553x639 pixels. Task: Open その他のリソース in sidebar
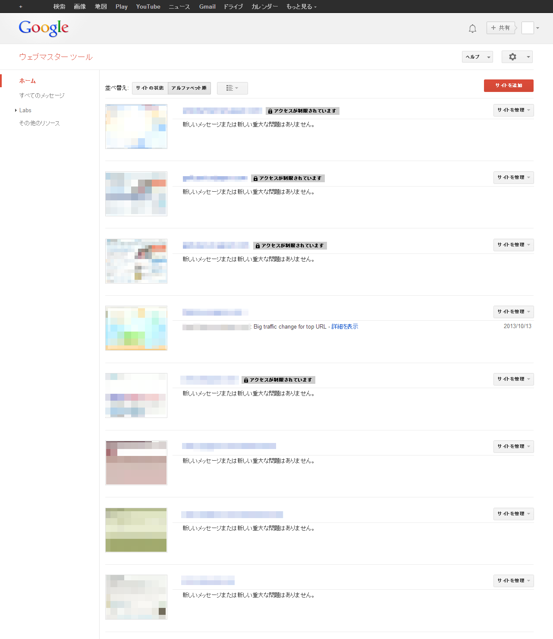40,123
